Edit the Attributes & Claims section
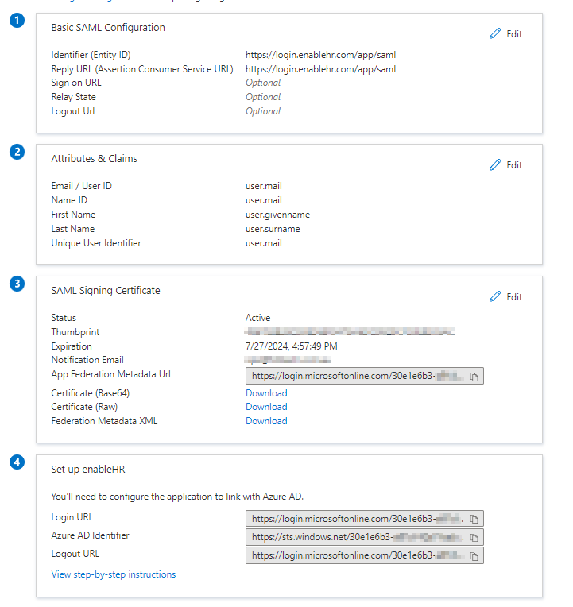573x607 pixels. click(505, 165)
